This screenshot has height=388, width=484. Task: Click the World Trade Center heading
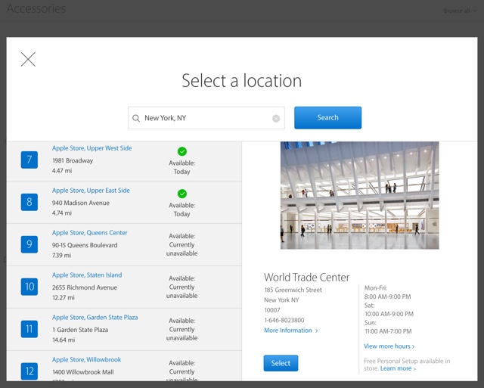pyautogui.click(x=306, y=277)
